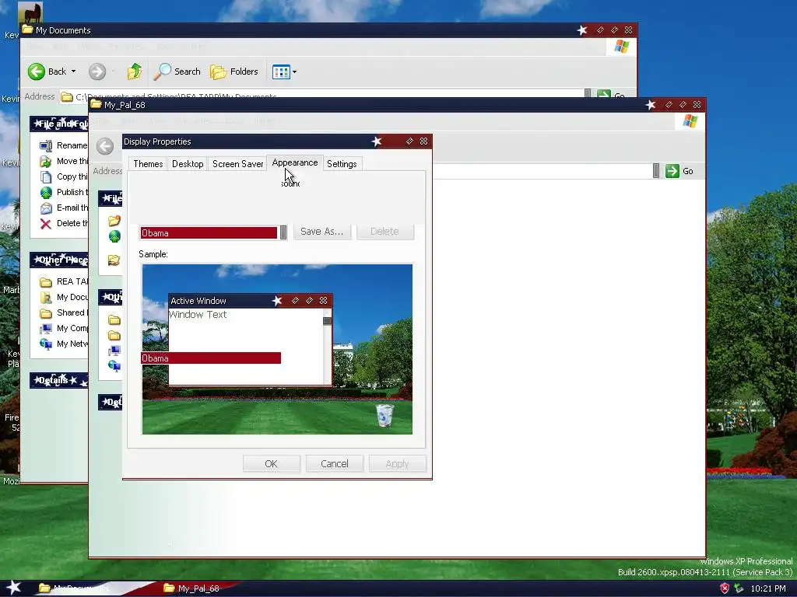Click Rename task icon in My Documents
Image resolution: width=797 pixels, height=597 pixels.
pos(46,145)
